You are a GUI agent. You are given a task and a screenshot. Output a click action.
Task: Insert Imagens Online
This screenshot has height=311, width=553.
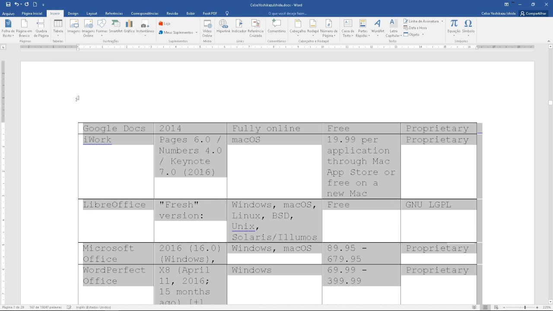pyautogui.click(x=88, y=29)
